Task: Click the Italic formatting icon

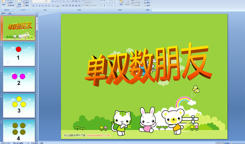Action: pos(36,6)
